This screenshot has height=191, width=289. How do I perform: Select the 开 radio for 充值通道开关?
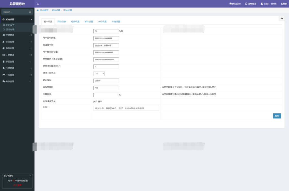[x=101, y=101]
